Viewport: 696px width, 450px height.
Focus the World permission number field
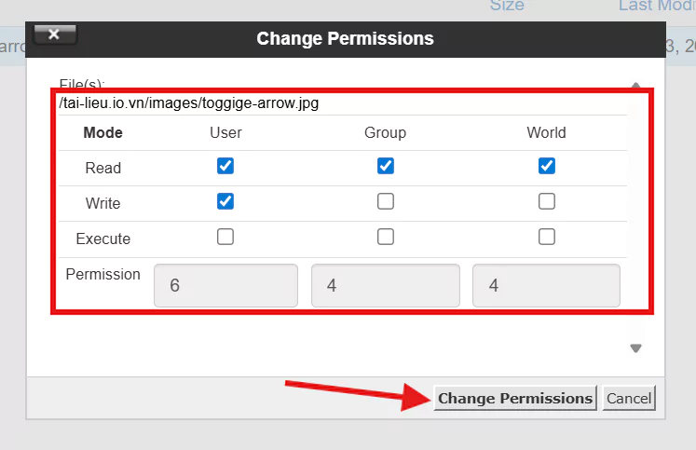pos(546,285)
